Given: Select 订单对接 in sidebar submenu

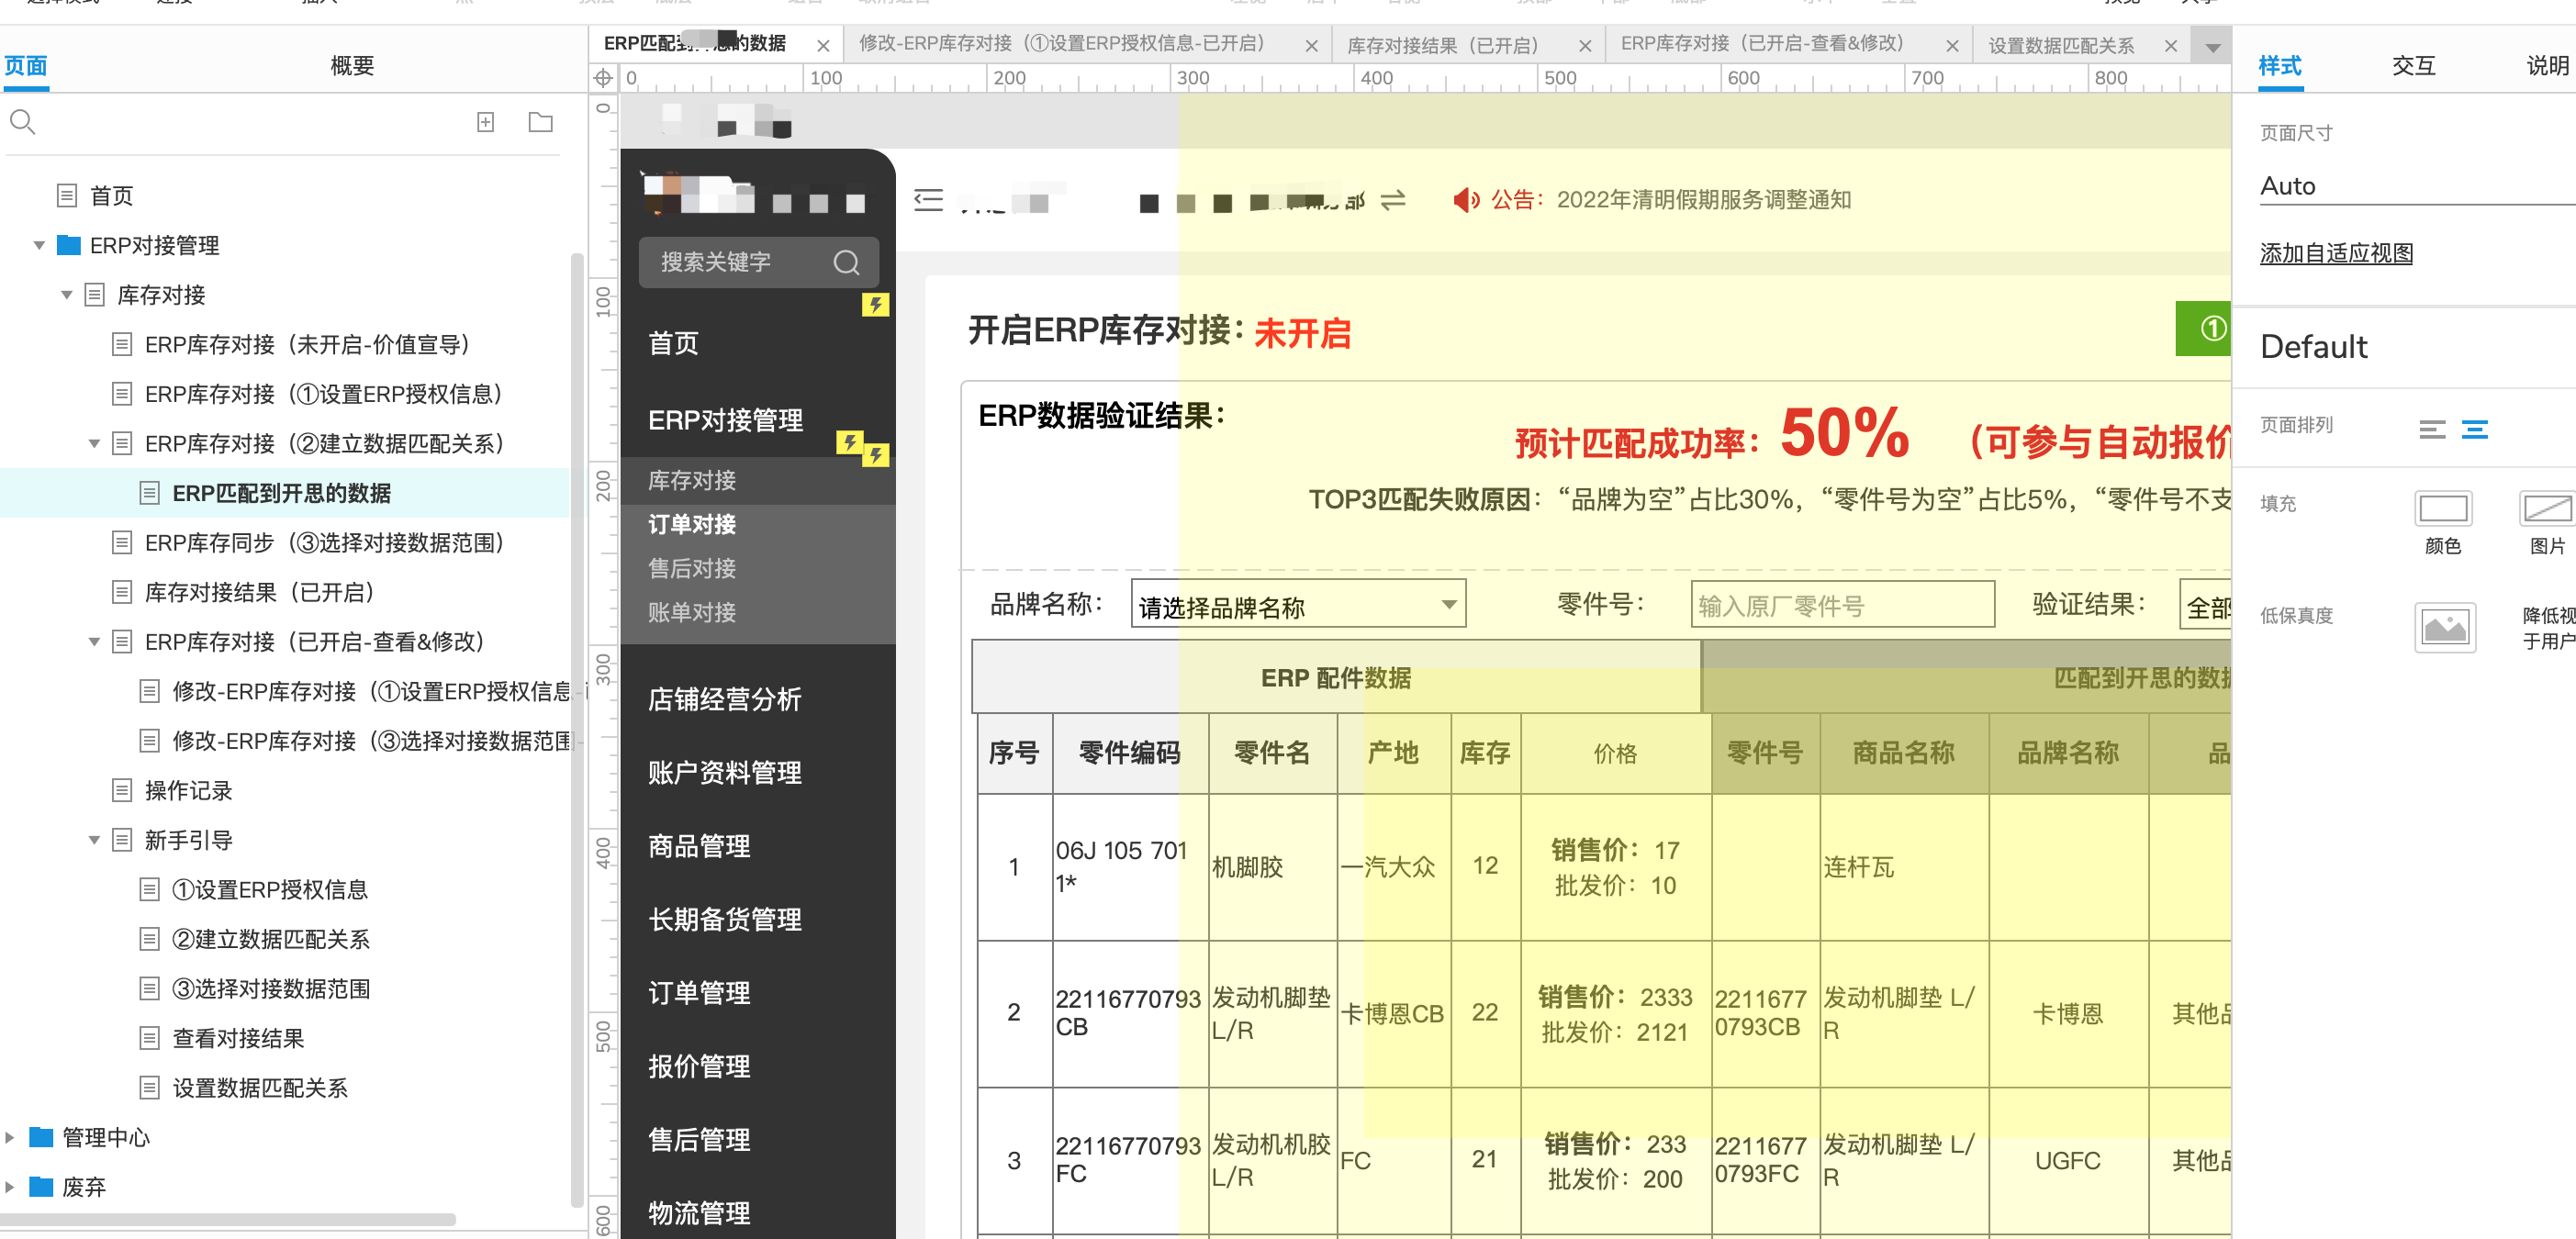Looking at the screenshot, I should click(x=691, y=524).
